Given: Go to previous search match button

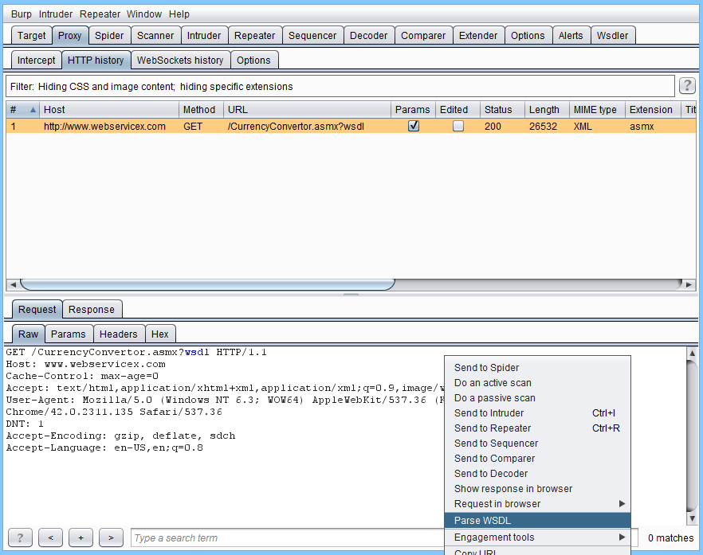Looking at the screenshot, I should (50, 537).
